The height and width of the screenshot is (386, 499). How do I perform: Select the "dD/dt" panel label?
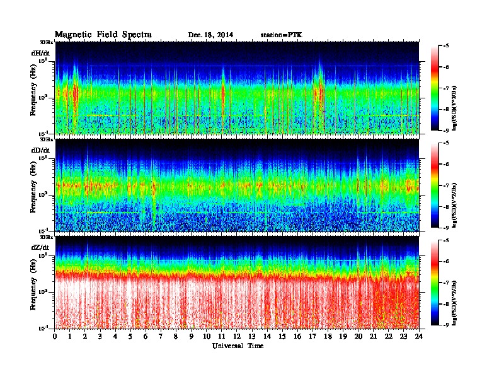point(40,150)
